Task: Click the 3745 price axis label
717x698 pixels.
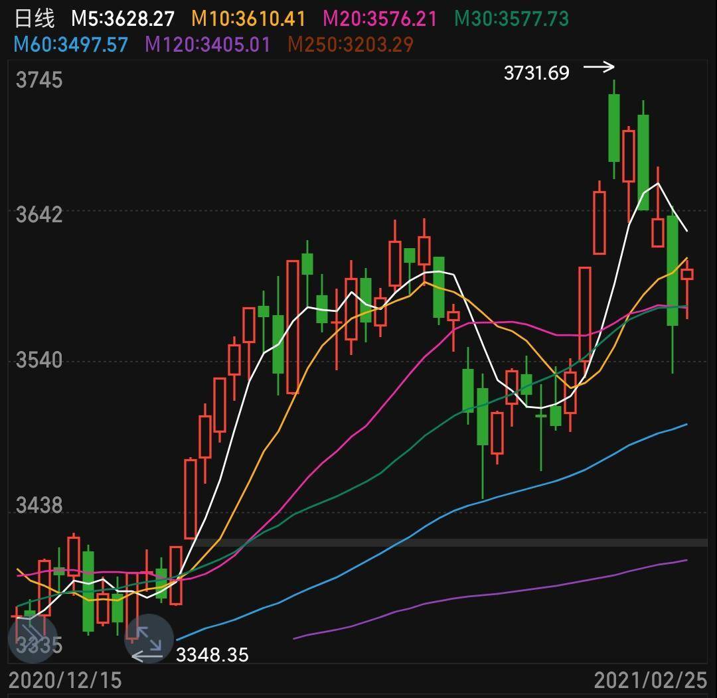Action: 39,80
